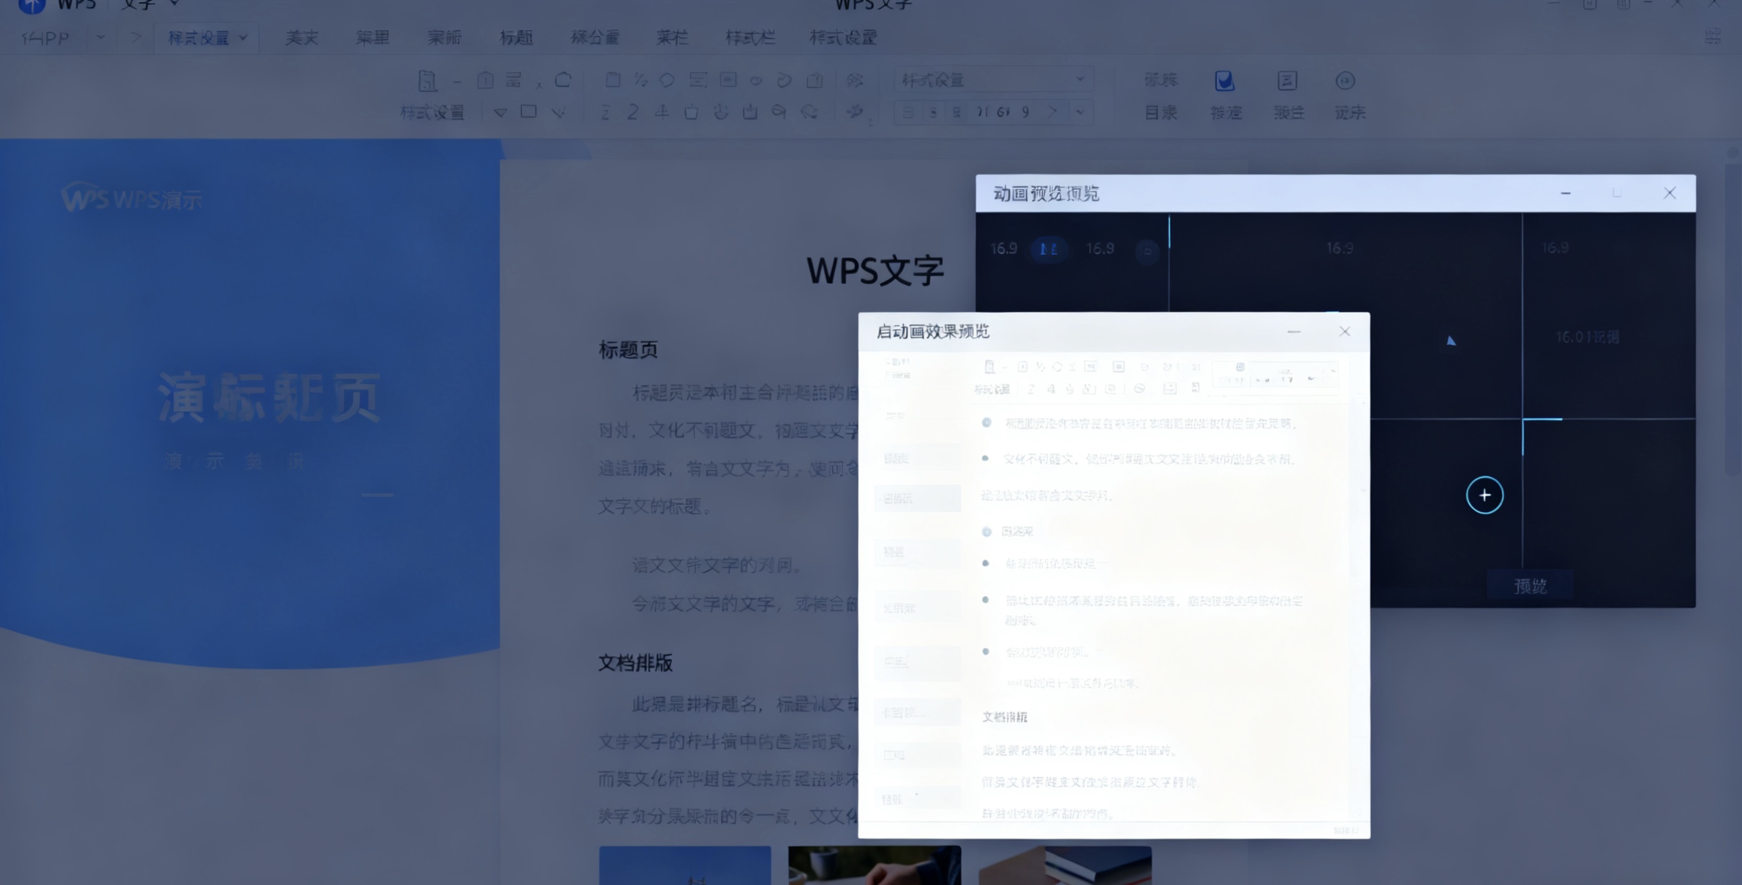Click the paste icon in the toolbar
The height and width of the screenshot is (885, 1742).
point(613,80)
